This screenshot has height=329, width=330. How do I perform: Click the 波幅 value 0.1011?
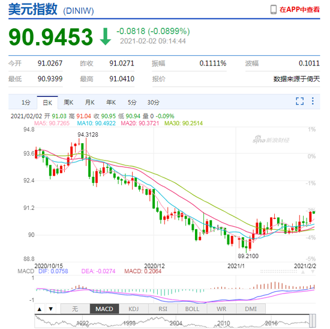[309, 63]
